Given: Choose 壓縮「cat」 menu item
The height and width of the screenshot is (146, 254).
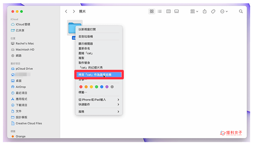Looking at the screenshot, I should click(x=99, y=53).
